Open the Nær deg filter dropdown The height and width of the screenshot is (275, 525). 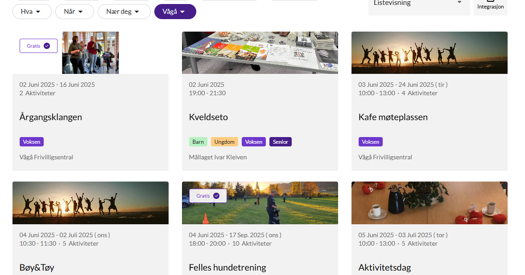124,12
